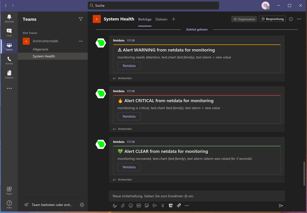Click Netdata avatar of WARNING message
The height and width of the screenshot is (213, 307).
[x=101, y=43]
